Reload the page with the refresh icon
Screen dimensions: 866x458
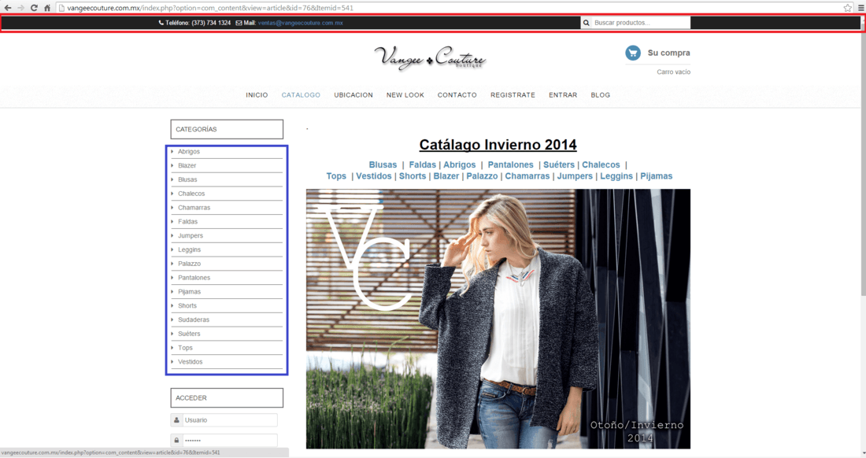tap(34, 8)
